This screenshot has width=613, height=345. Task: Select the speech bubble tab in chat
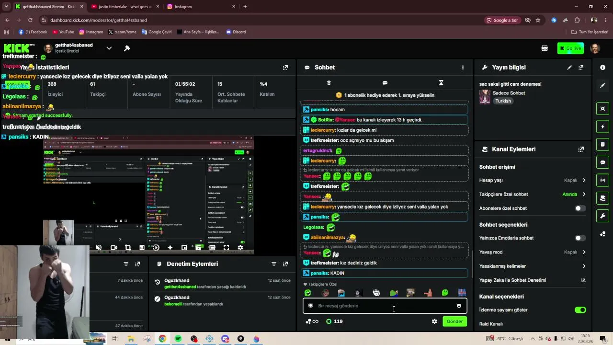tap(385, 83)
